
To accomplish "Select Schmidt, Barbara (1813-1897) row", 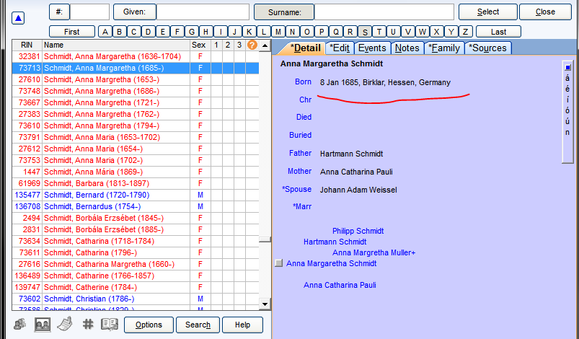I will [x=136, y=183].
